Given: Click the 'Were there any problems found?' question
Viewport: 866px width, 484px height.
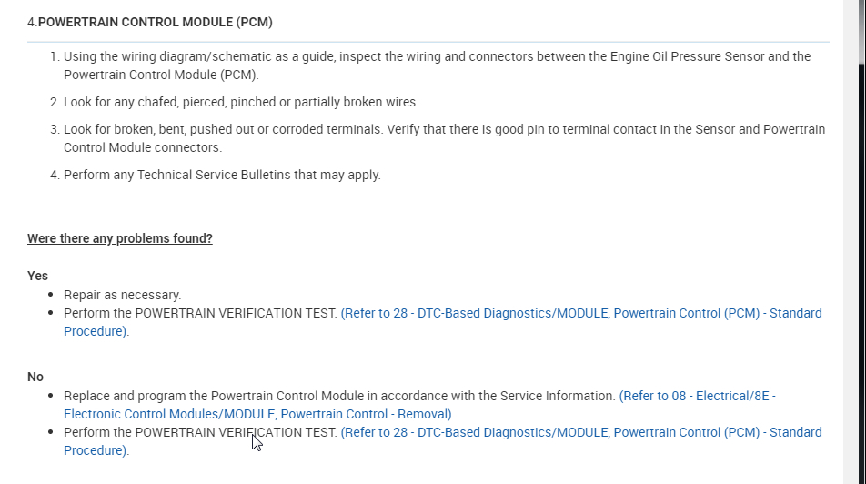Looking at the screenshot, I should 119,238.
